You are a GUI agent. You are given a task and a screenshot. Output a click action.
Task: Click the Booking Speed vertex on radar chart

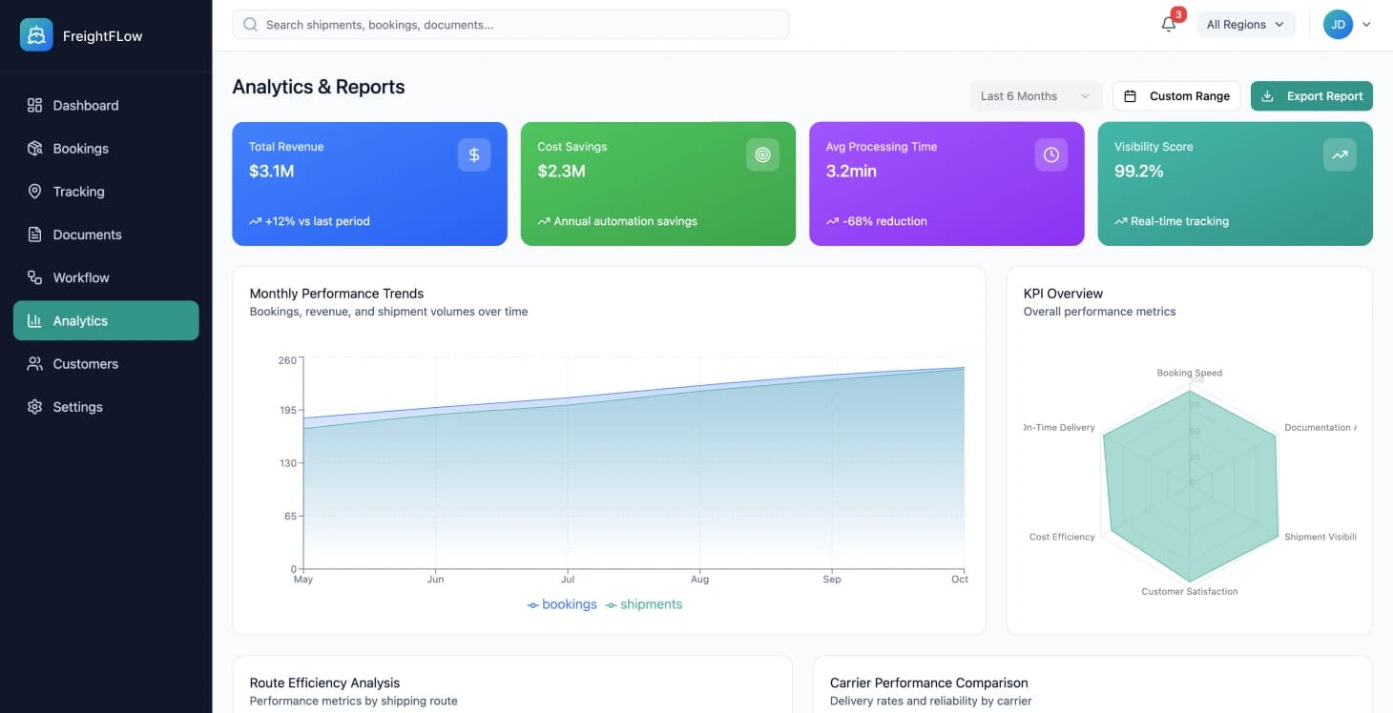point(1190,391)
